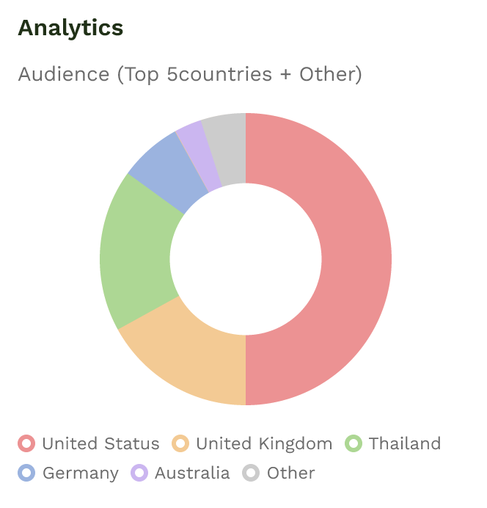Click the blue Germany legend circle

(26, 473)
